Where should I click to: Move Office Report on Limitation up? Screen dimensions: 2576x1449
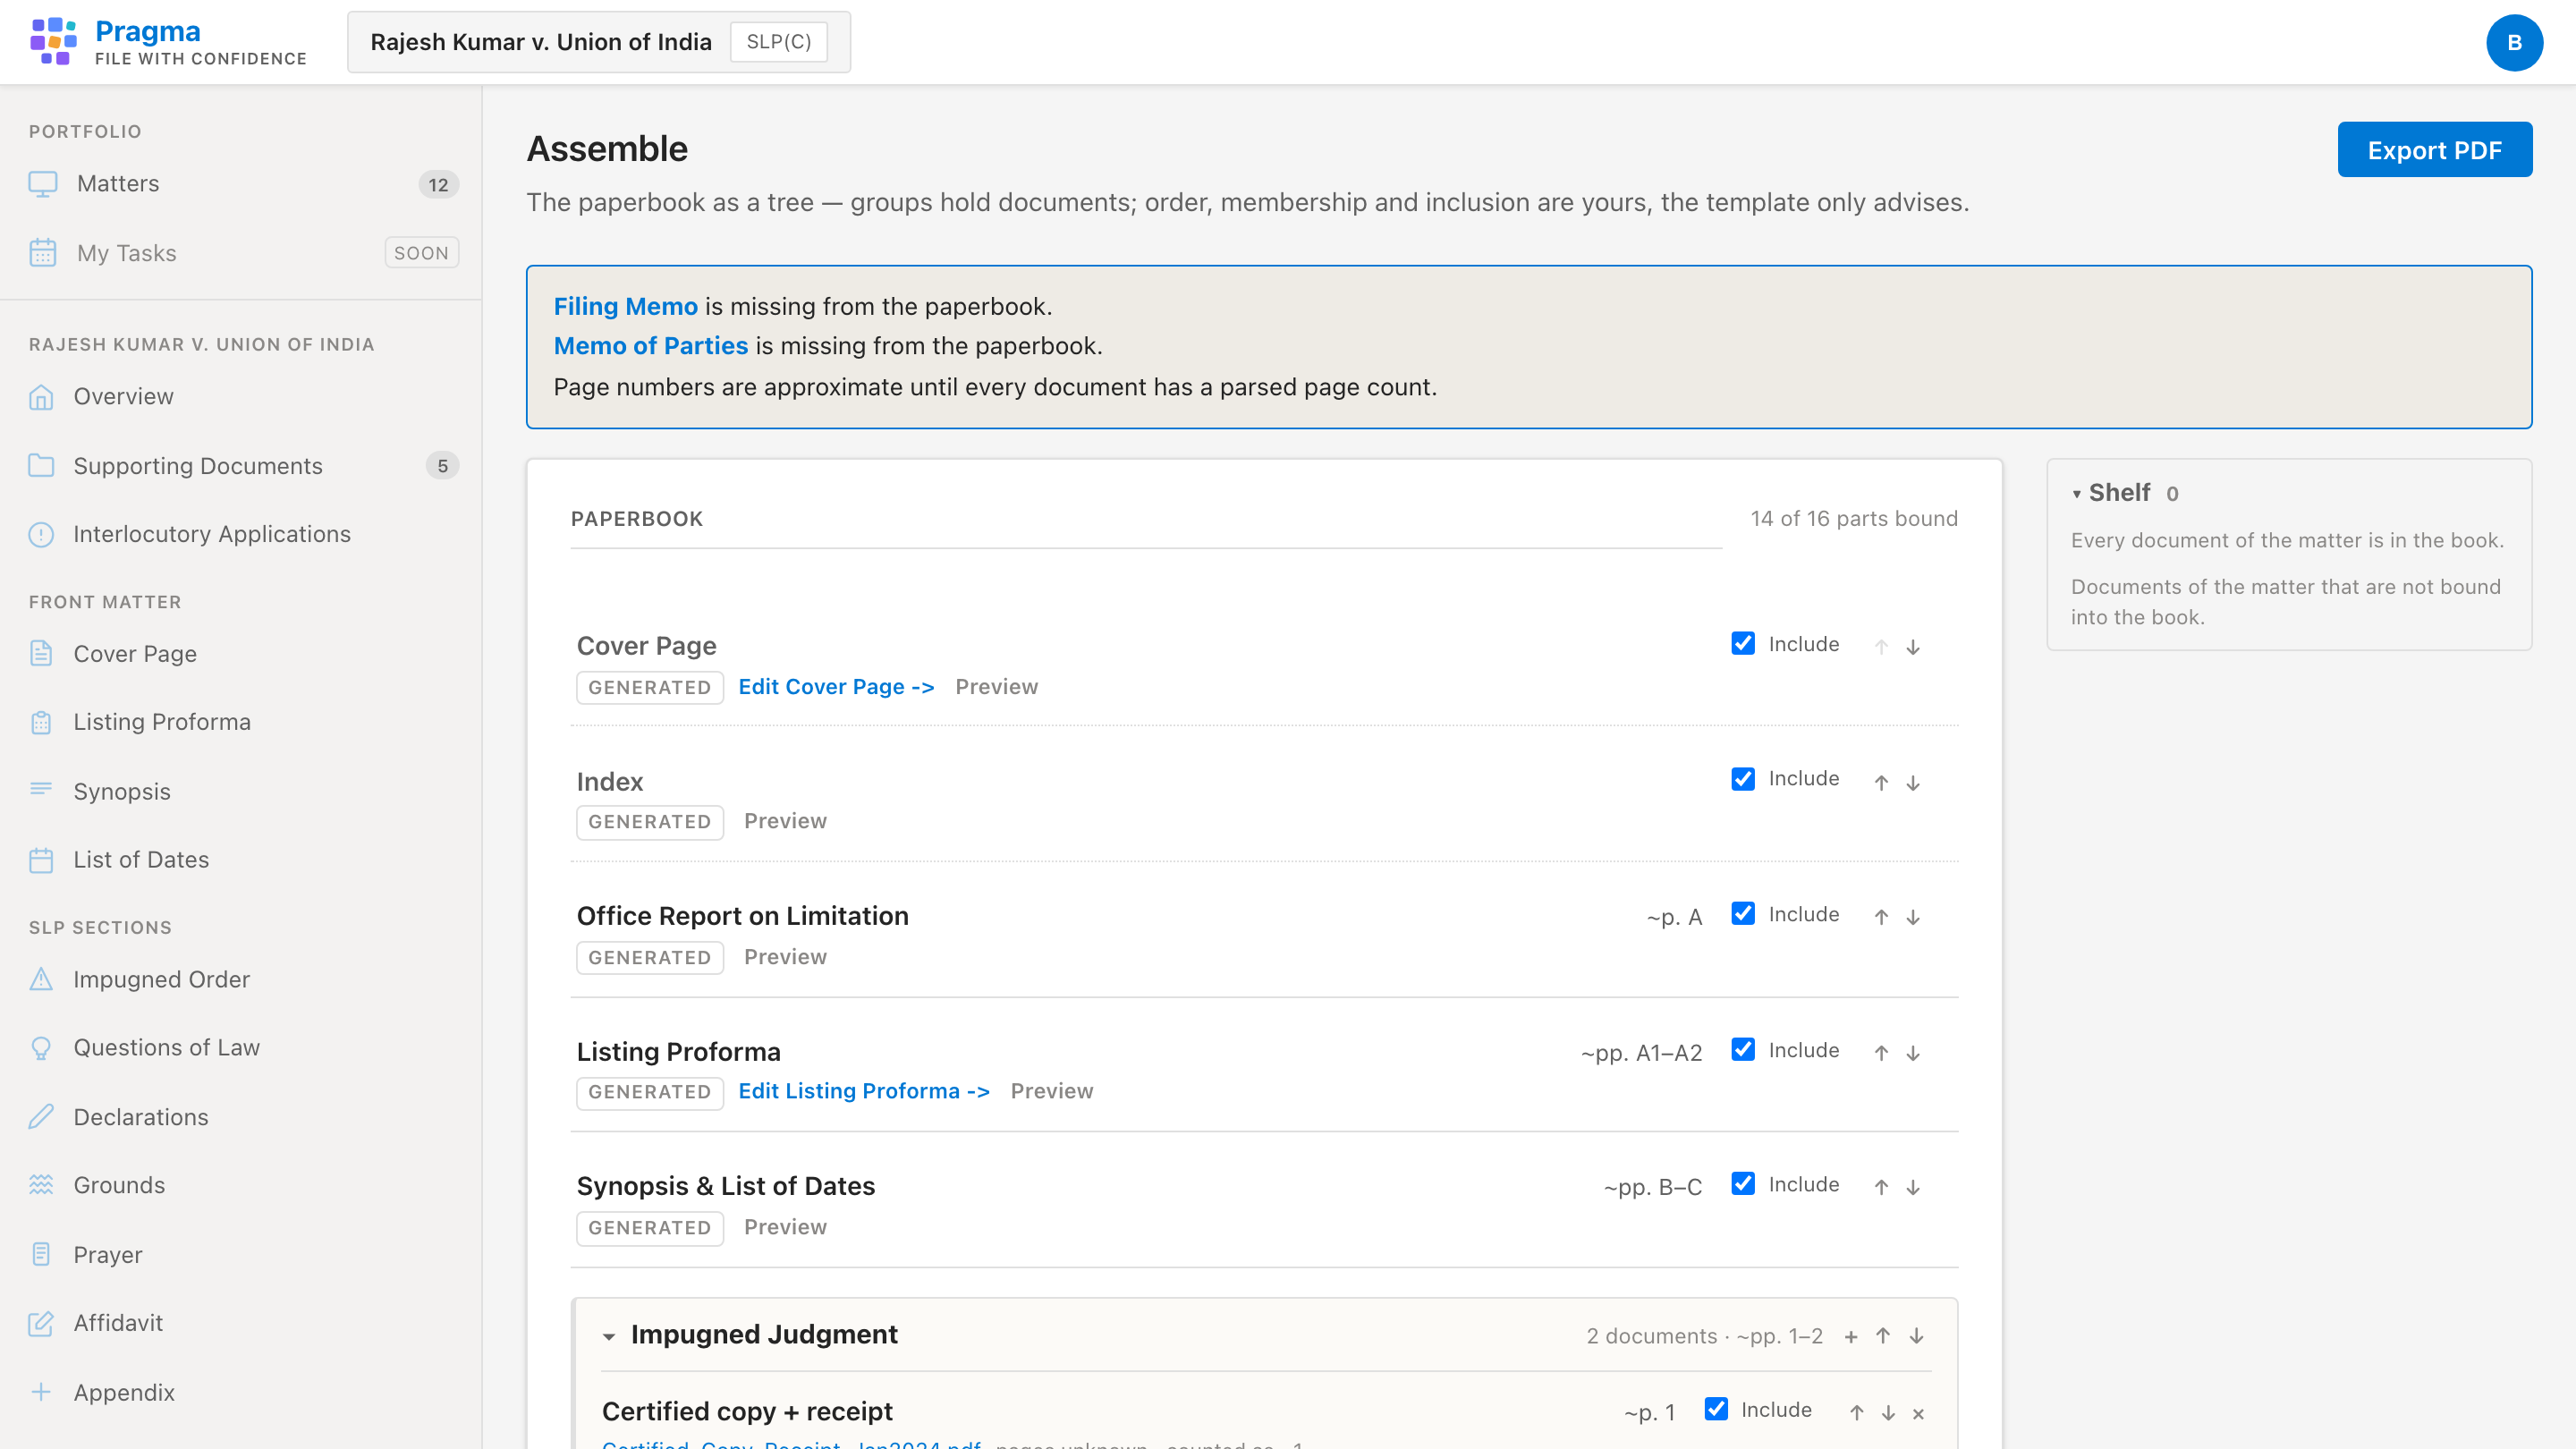1881,917
